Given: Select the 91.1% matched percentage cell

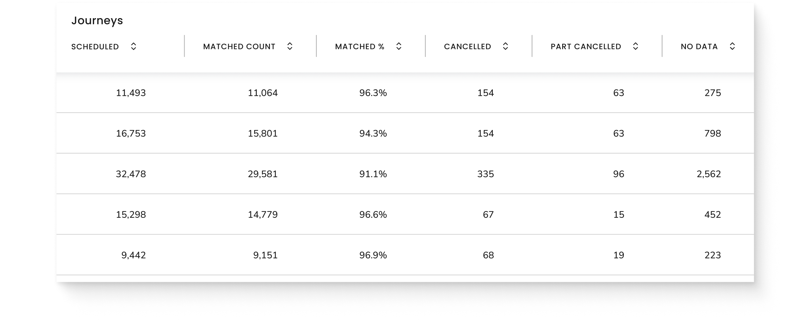Looking at the screenshot, I should tap(373, 174).
